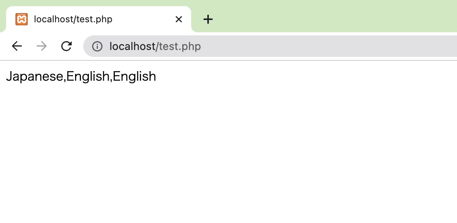The height and width of the screenshot is (223, 457).
Task: Reload the test.php page
Action: (x=66, y=46)
